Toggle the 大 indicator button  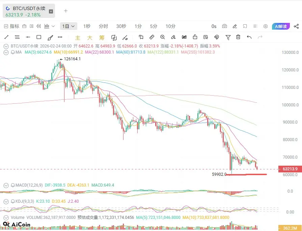(x=90, y=37)
